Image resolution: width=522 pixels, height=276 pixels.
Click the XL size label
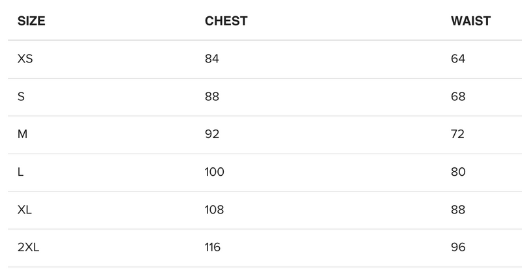point(25,210)
